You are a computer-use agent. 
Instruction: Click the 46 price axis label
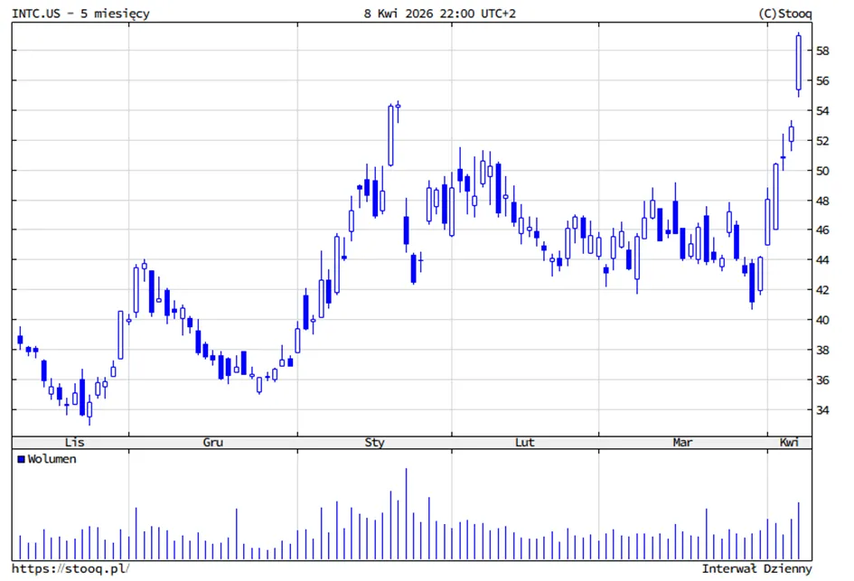pyautogui.click(x=822, y=230)
